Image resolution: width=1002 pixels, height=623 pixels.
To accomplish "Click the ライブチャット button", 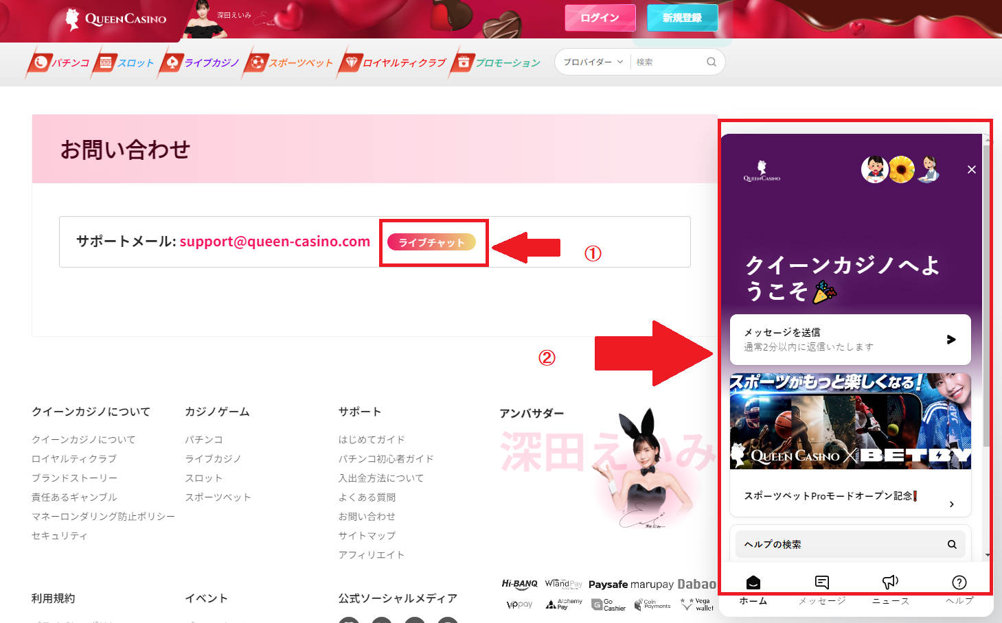I will (x=431, y=242).
